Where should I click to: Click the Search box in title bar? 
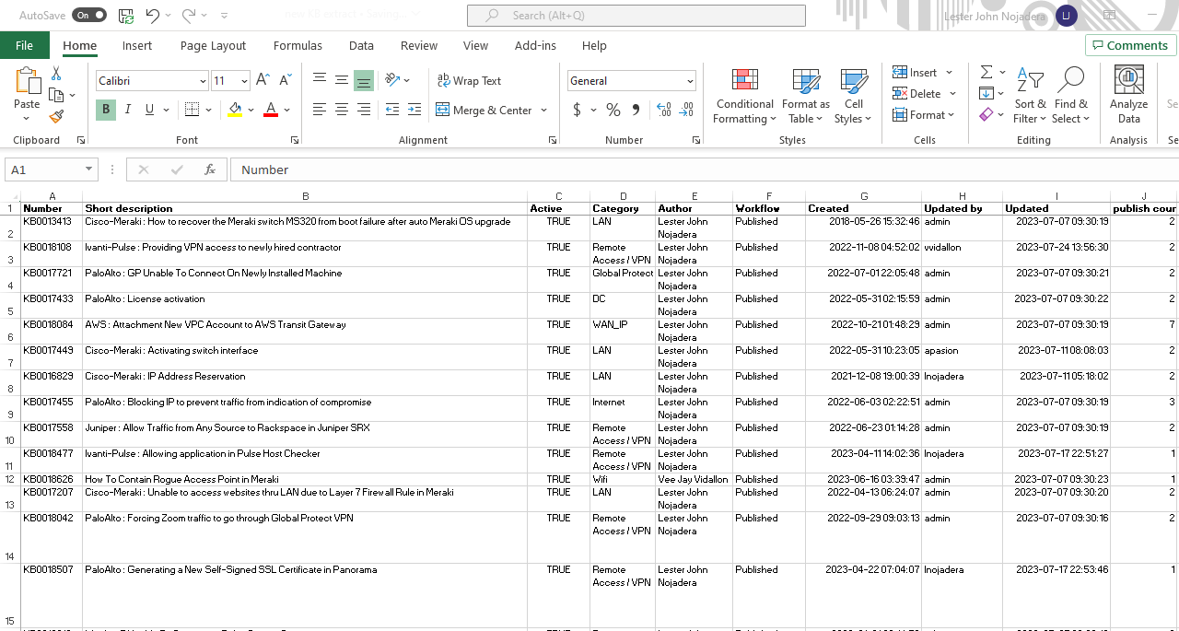coord(636,16)
